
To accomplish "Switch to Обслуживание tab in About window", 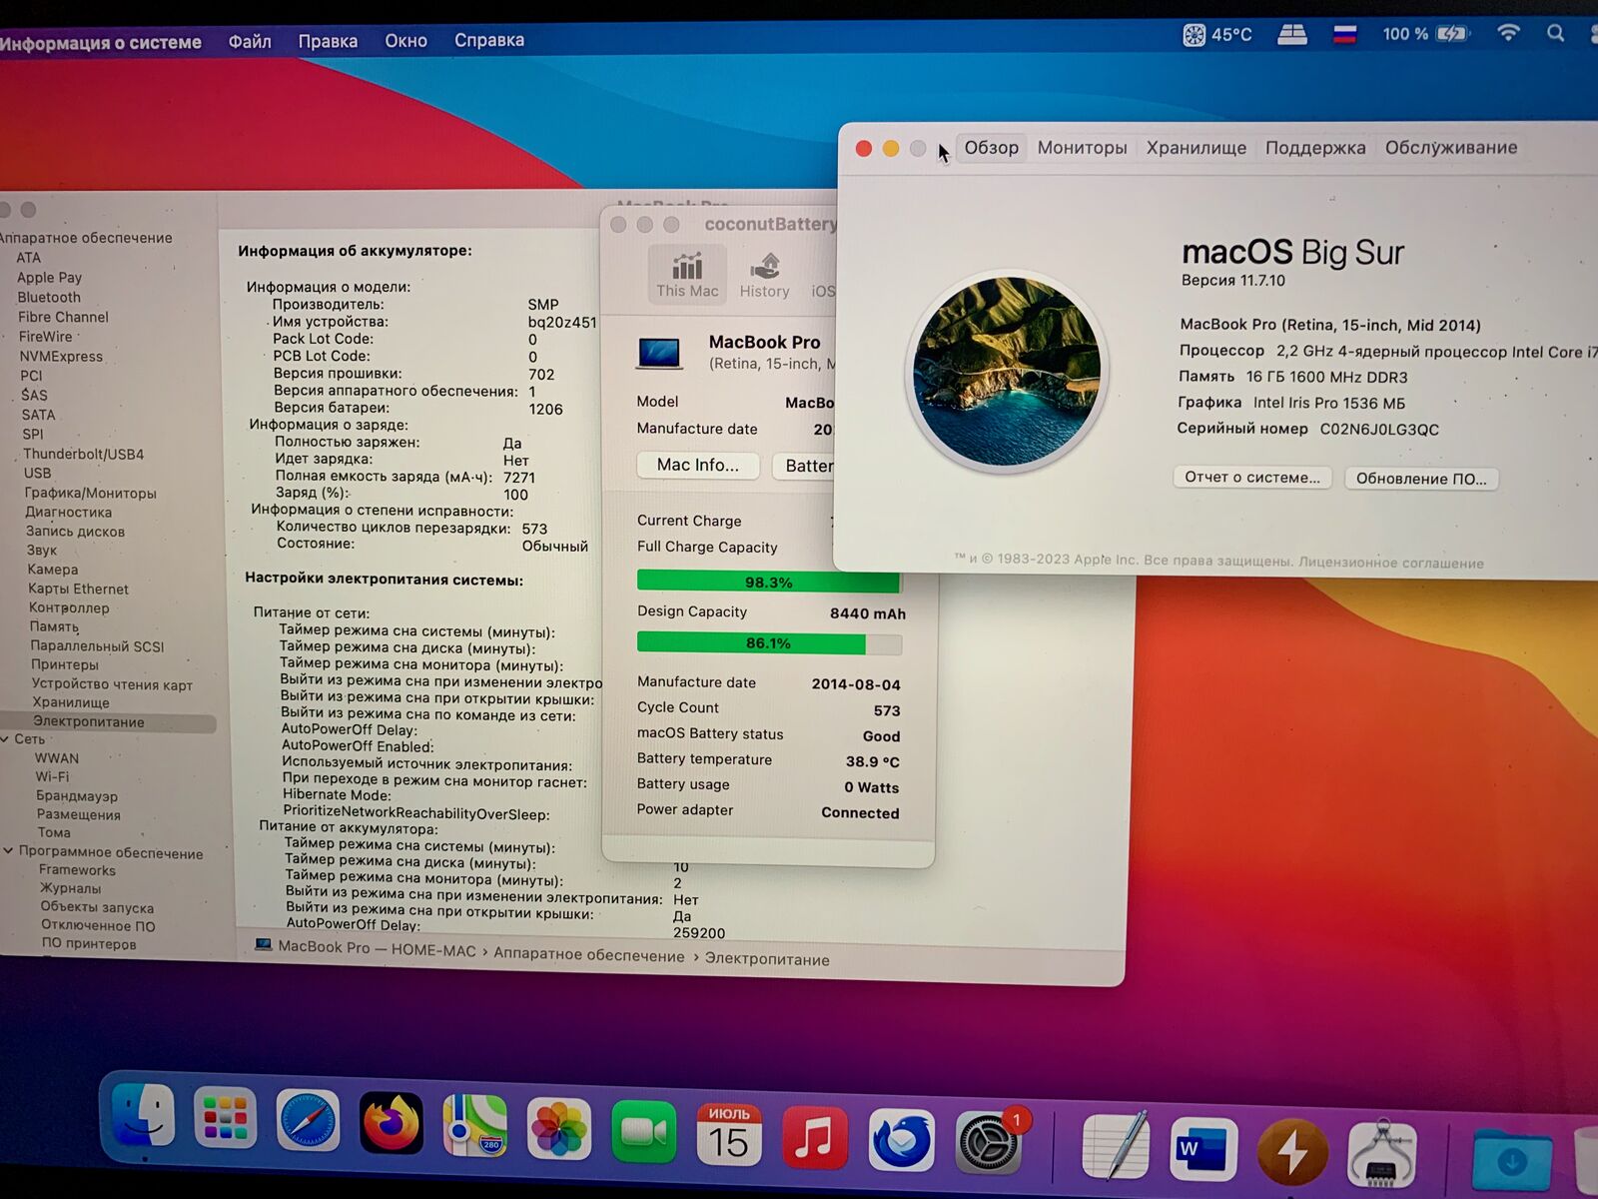I will 1451,148.
